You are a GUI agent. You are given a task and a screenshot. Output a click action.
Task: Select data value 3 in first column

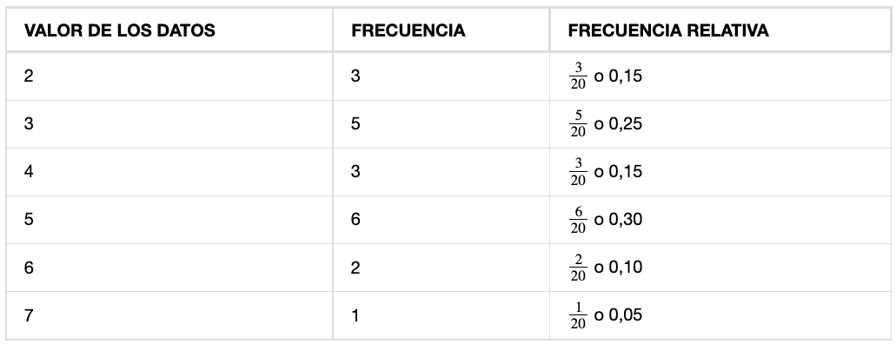point(169,124)
